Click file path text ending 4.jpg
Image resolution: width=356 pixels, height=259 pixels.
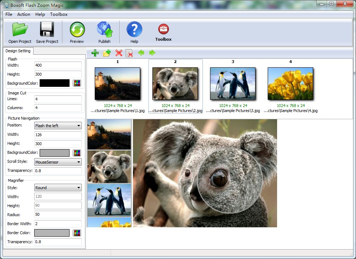(291, 111)
